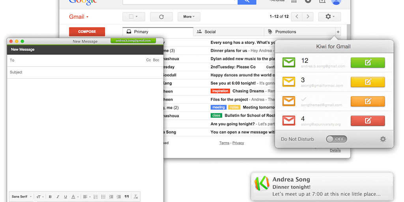Insert a numbered list in New Message

pos(96,197)
